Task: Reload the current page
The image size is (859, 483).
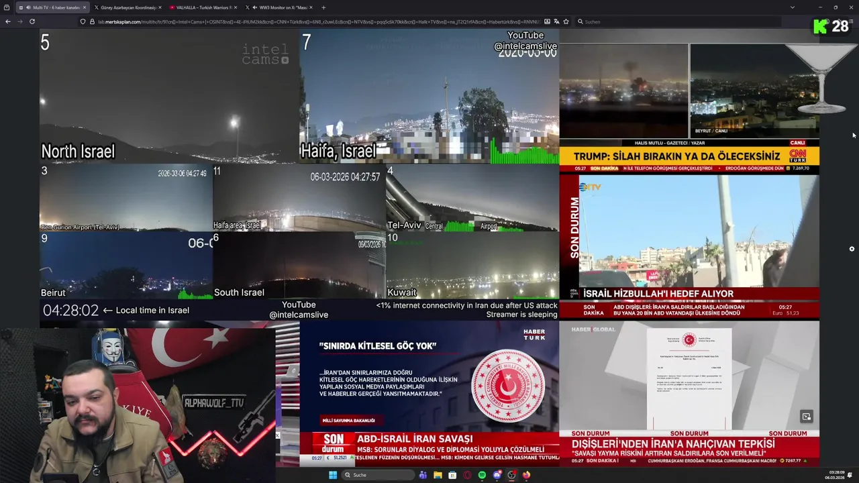Action: (32, 21)
